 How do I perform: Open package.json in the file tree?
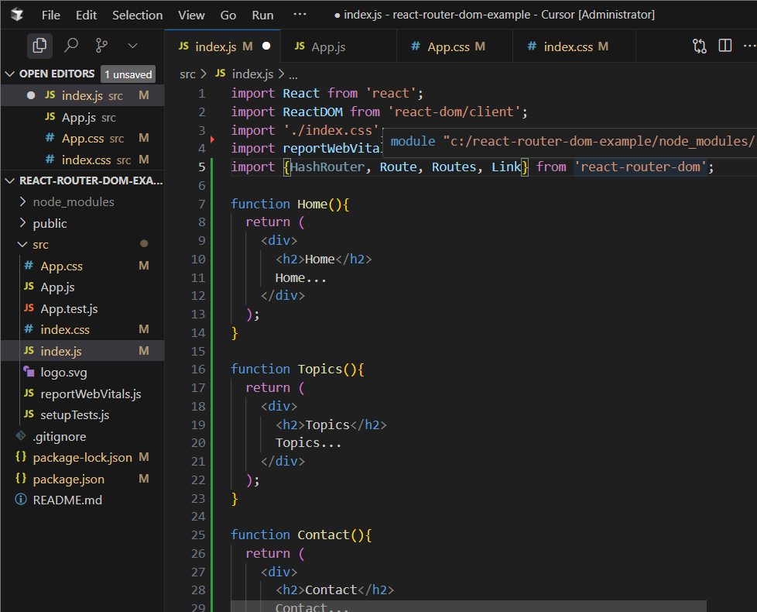[68, 479]
